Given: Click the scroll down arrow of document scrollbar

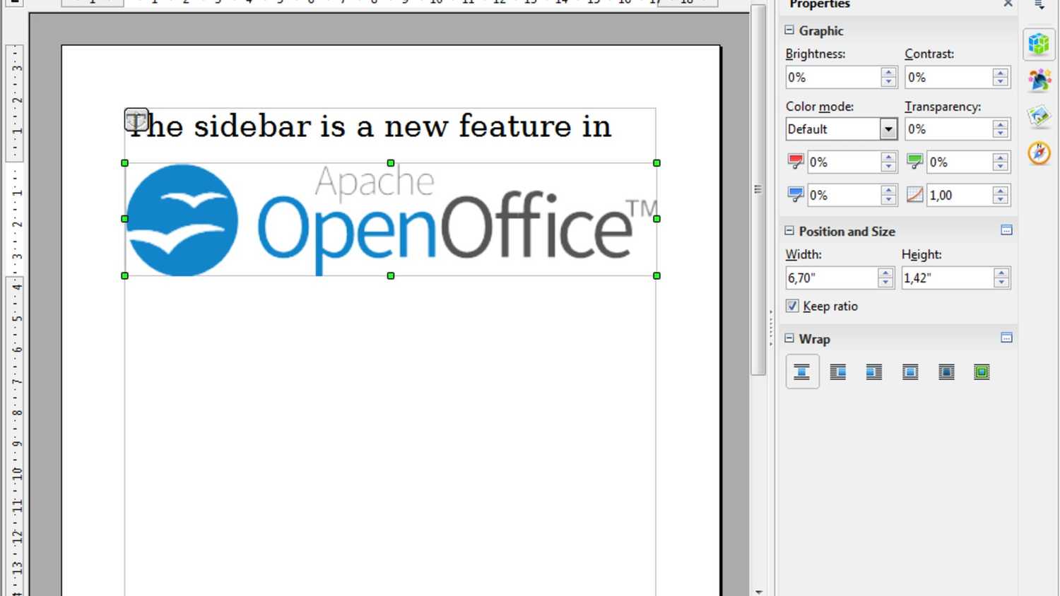Looking at the screenshot, I should pos(758,591).
